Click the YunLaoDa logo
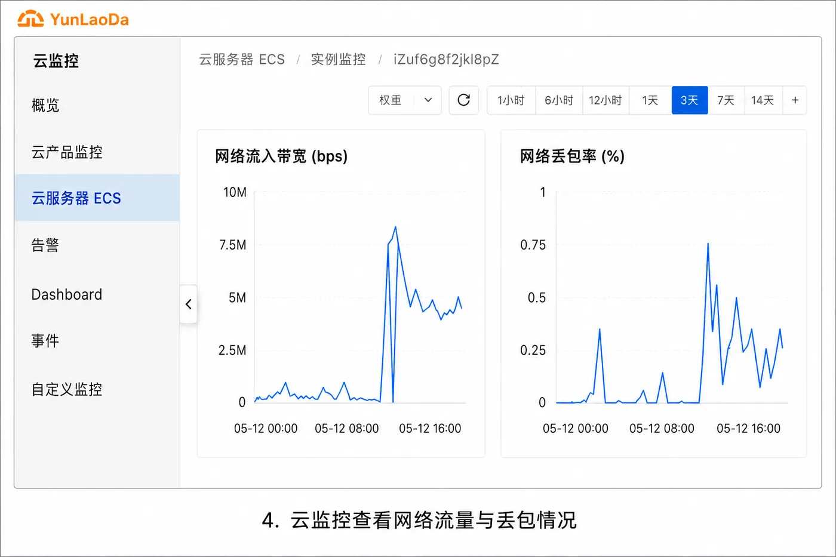This screenshot has height=557, width=836. click(73, 19)
